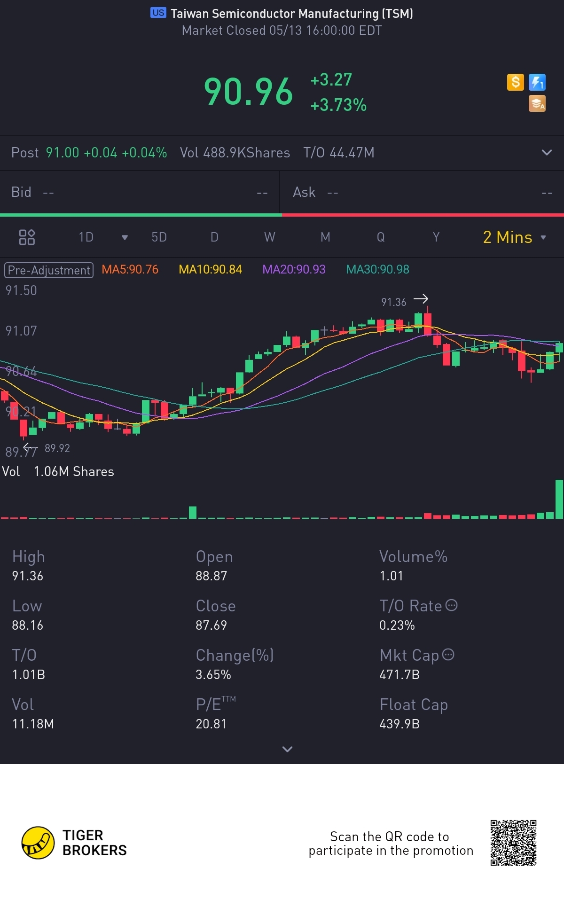Toggle the Pre-Adjustment button
Image resolution: width=564 pixels, height=922 pixels.
pyautogui.click(x=49, y=270)
